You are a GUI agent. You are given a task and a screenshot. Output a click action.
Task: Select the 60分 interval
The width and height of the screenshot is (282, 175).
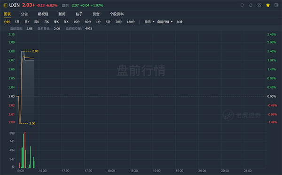[x=88, y=22]
